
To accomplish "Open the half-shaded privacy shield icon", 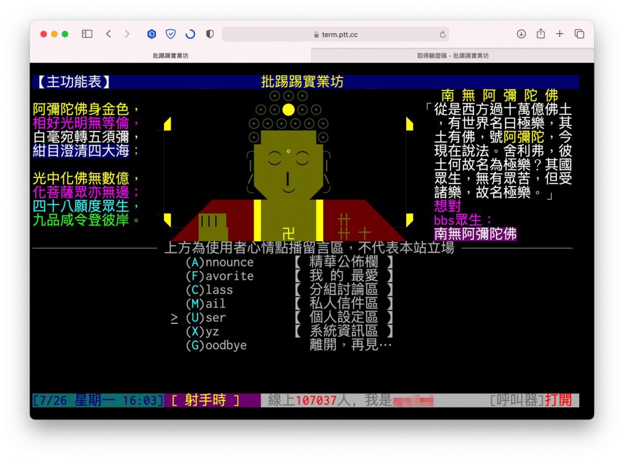I will [x=210, y=34].
